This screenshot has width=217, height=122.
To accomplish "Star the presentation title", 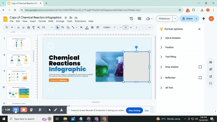I will click(x=65, y=18).
